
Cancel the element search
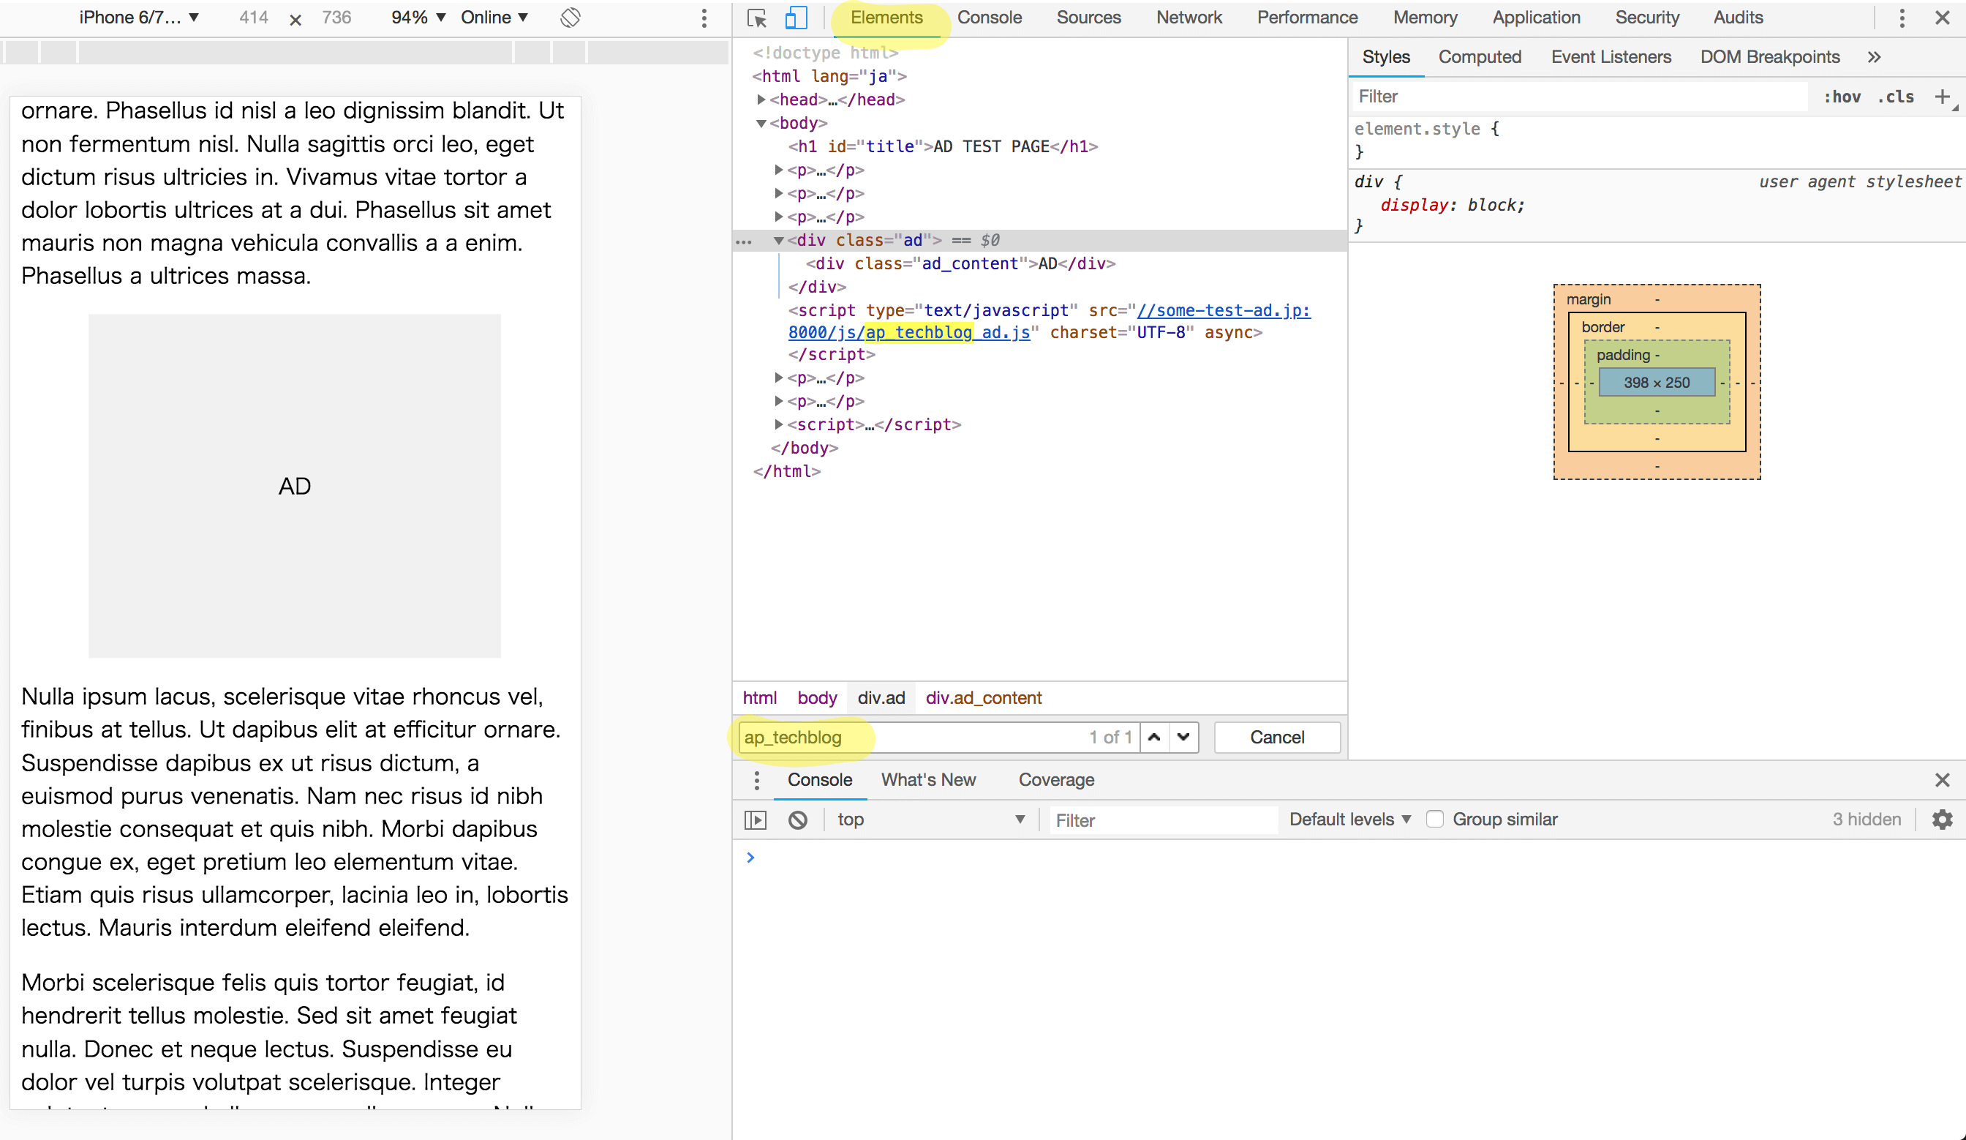[x=1276, y=737]
